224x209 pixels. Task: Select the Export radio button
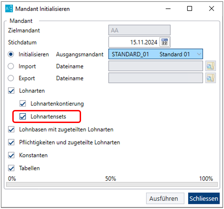[11, 78]
